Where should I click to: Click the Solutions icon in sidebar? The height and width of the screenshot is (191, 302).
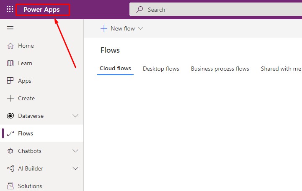pos(10,186)
